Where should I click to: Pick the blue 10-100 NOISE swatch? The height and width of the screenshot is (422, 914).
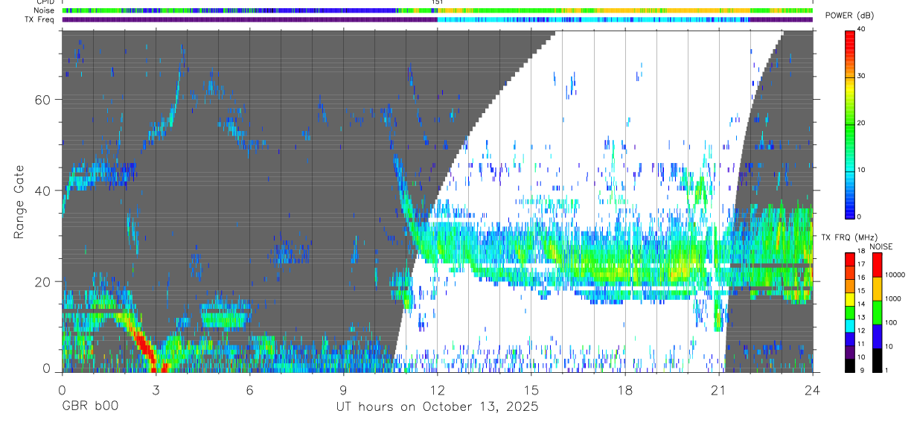coord(878,336)
